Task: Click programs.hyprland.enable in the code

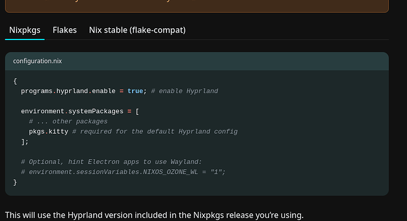Action: click(68, 91)
